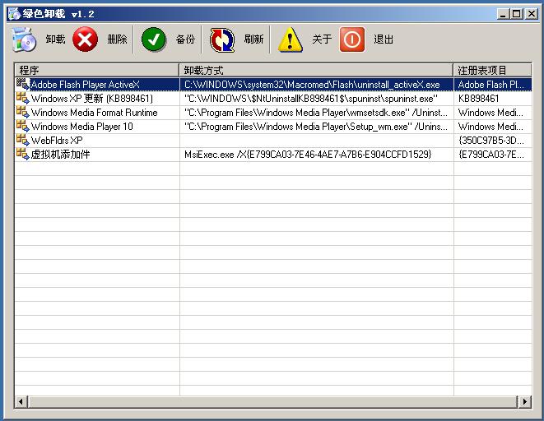Click the horizontal scrollbar left arrow

pos(21,401)
